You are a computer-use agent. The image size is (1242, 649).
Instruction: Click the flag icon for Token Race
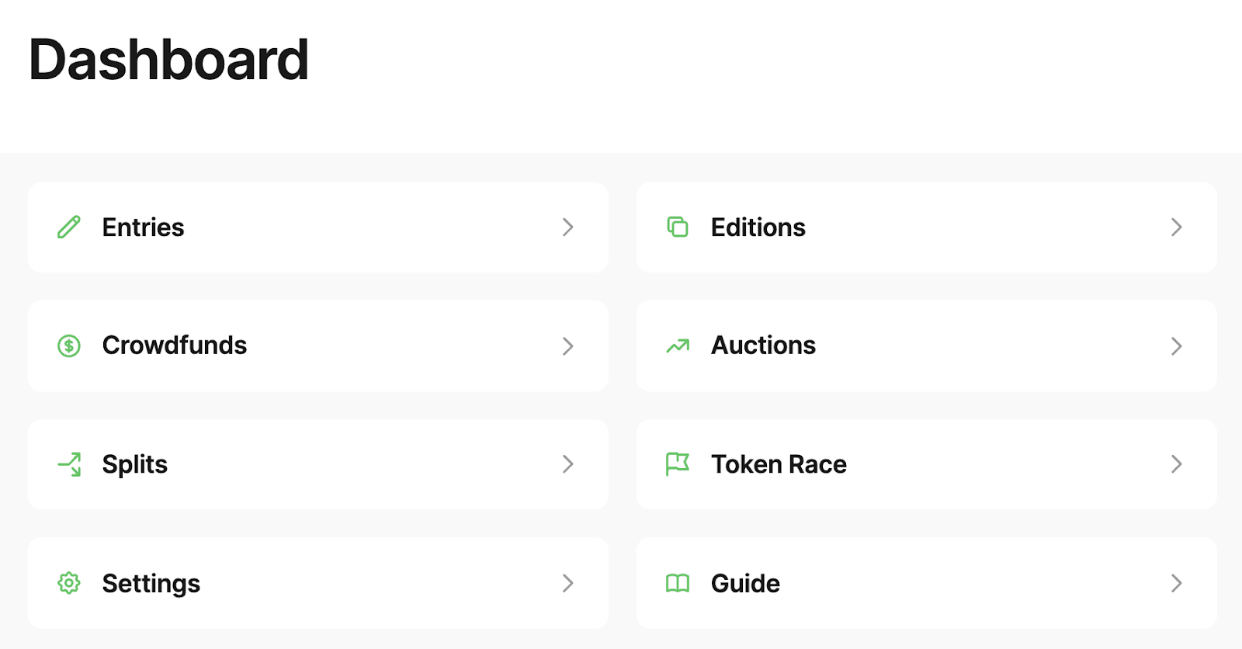(678, 464)
